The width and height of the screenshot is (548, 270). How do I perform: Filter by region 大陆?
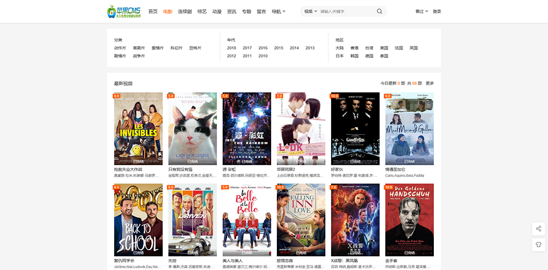pos(340,48)
